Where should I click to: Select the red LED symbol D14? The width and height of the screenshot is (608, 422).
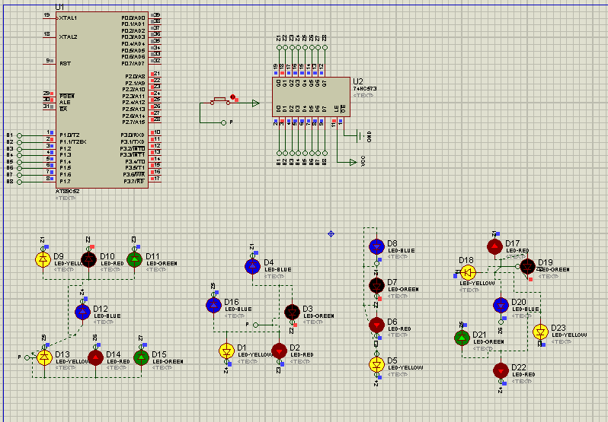pyautogui.click(x=96, y=358)
